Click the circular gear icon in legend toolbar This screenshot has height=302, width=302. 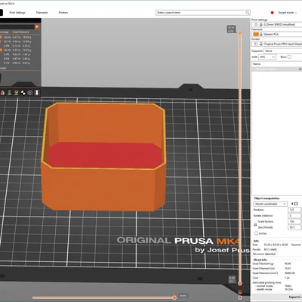pyautogui.click(x=30, y=93)
